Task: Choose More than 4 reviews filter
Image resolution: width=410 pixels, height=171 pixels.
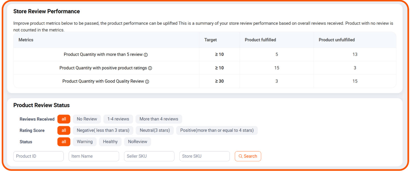Action: coord(159,119)
